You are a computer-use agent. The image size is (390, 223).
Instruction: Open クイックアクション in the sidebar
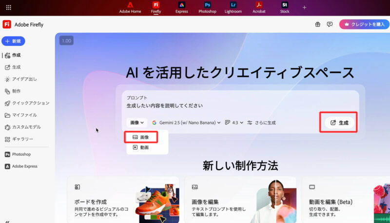click(27, 103)
